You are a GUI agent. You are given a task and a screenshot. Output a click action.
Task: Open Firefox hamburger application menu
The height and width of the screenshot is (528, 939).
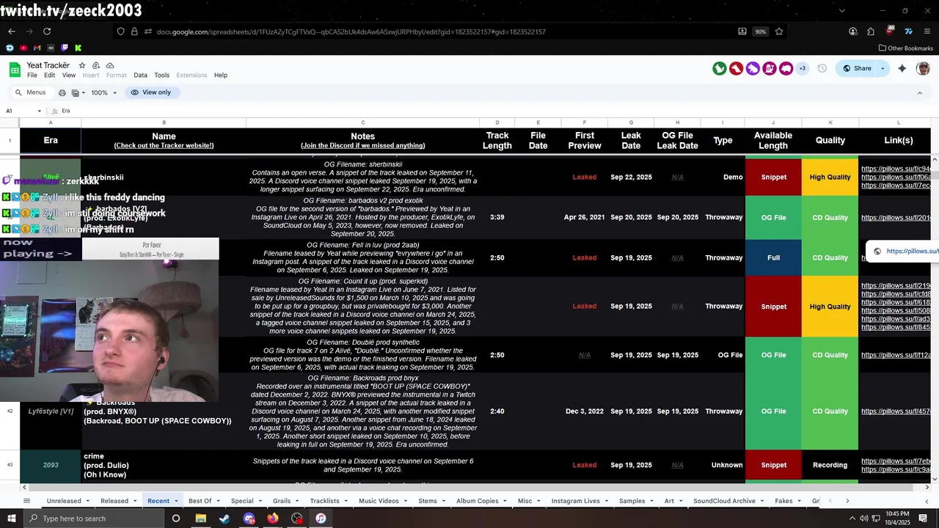coord(927,32)
